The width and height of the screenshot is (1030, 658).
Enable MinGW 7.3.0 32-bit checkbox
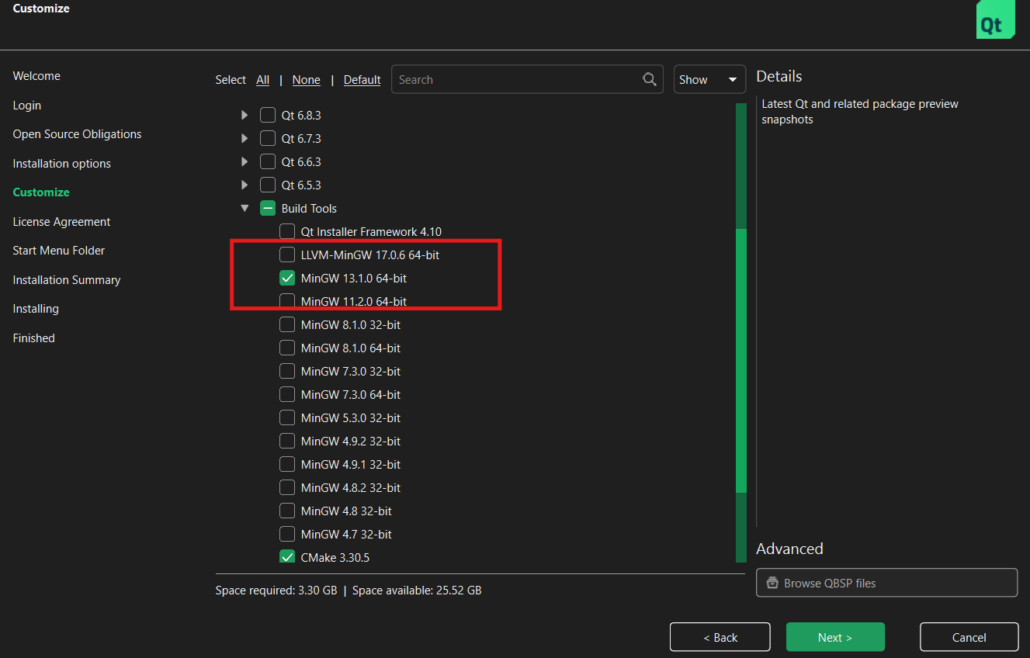[x=287, y=371]
